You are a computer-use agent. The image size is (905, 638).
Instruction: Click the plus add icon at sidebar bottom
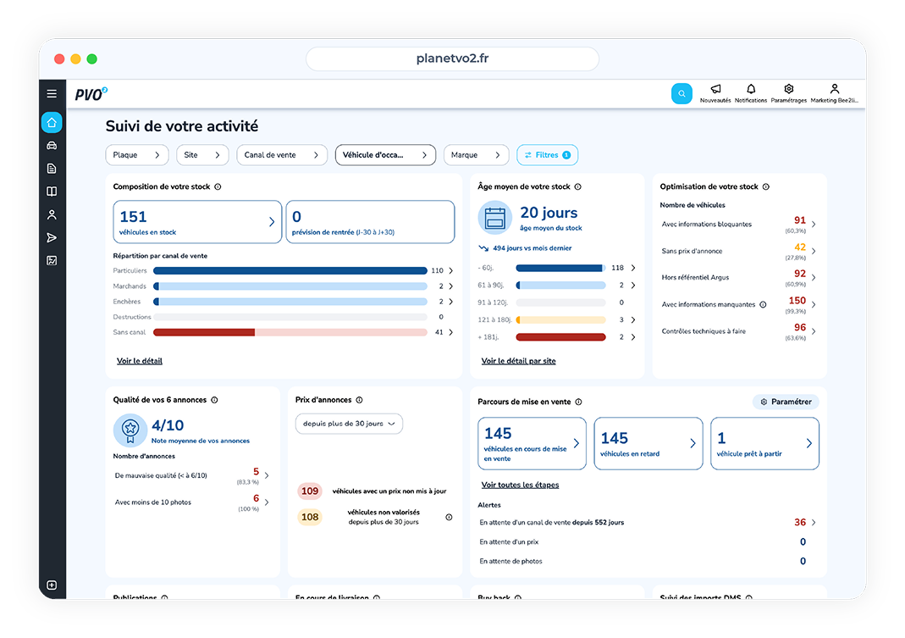52,585
